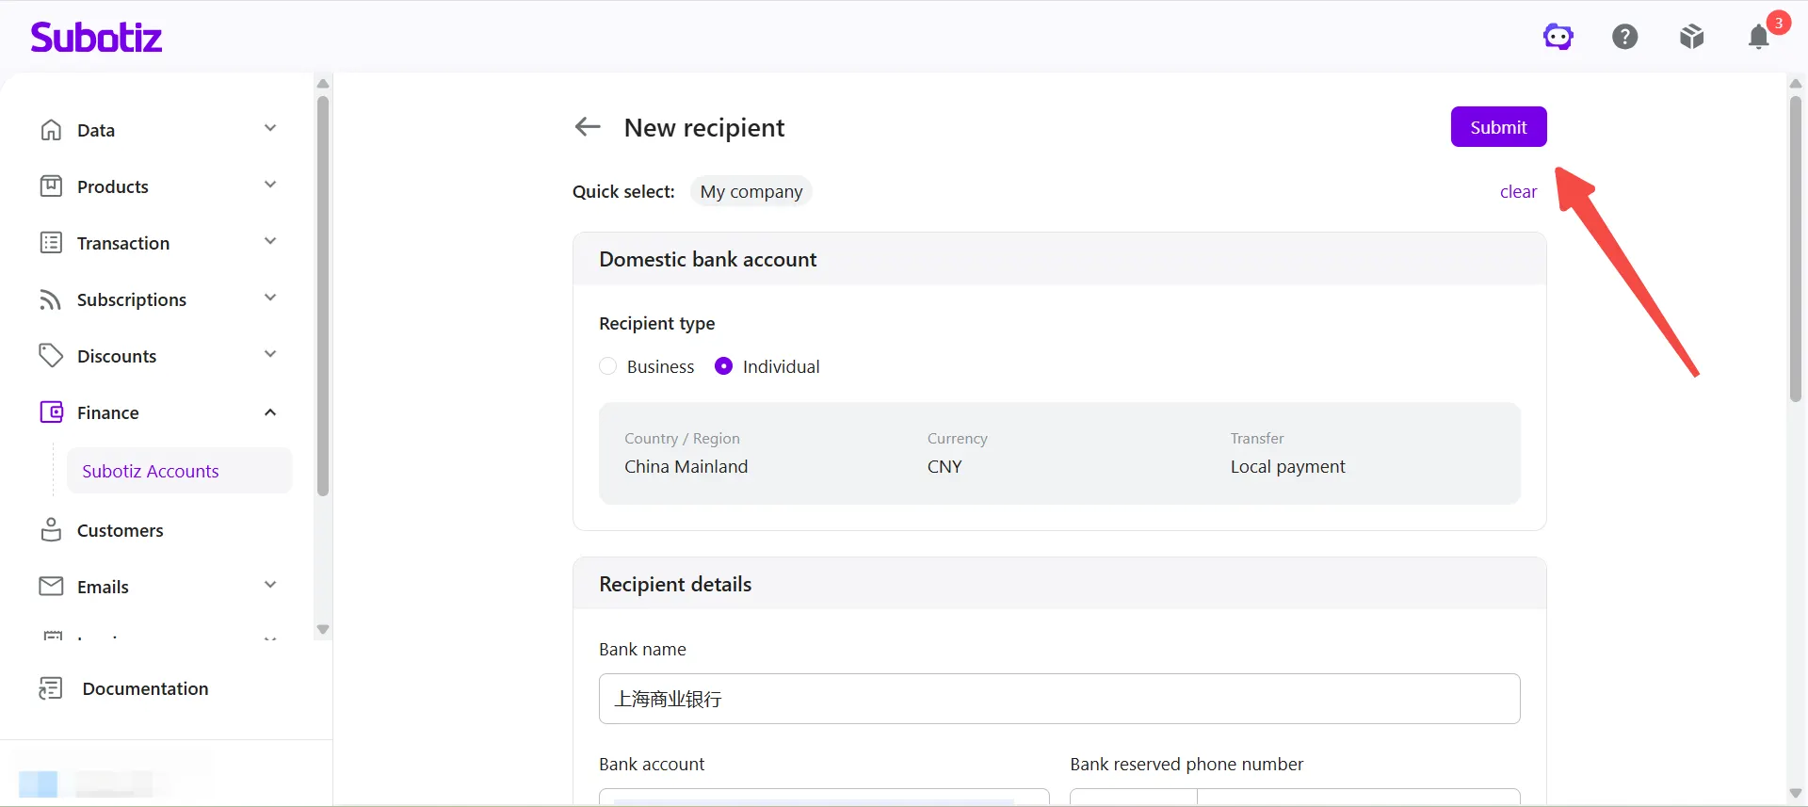Click the Discounts tag icon
This screenshot has height=807, width=1808.
coord(51,356)
